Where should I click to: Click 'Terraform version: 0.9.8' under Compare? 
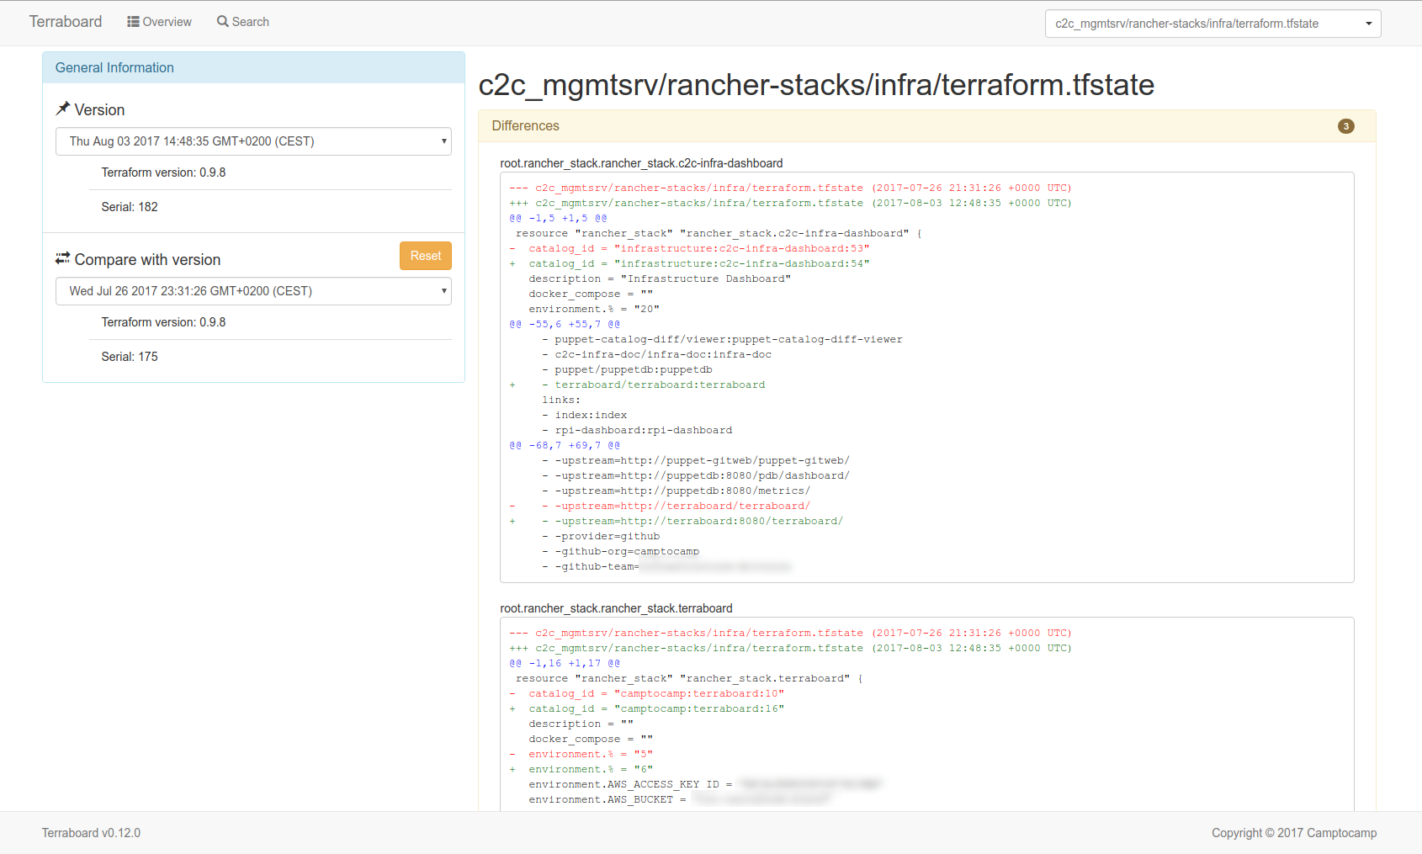point(163,322)
